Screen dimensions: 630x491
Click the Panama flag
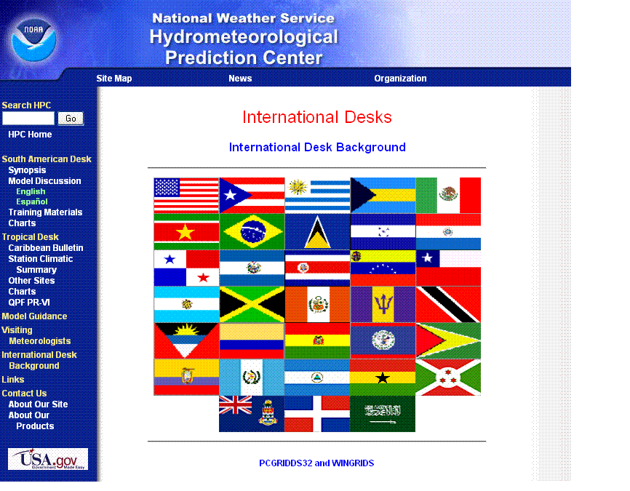pyautogui.click(x=186, y=268)
